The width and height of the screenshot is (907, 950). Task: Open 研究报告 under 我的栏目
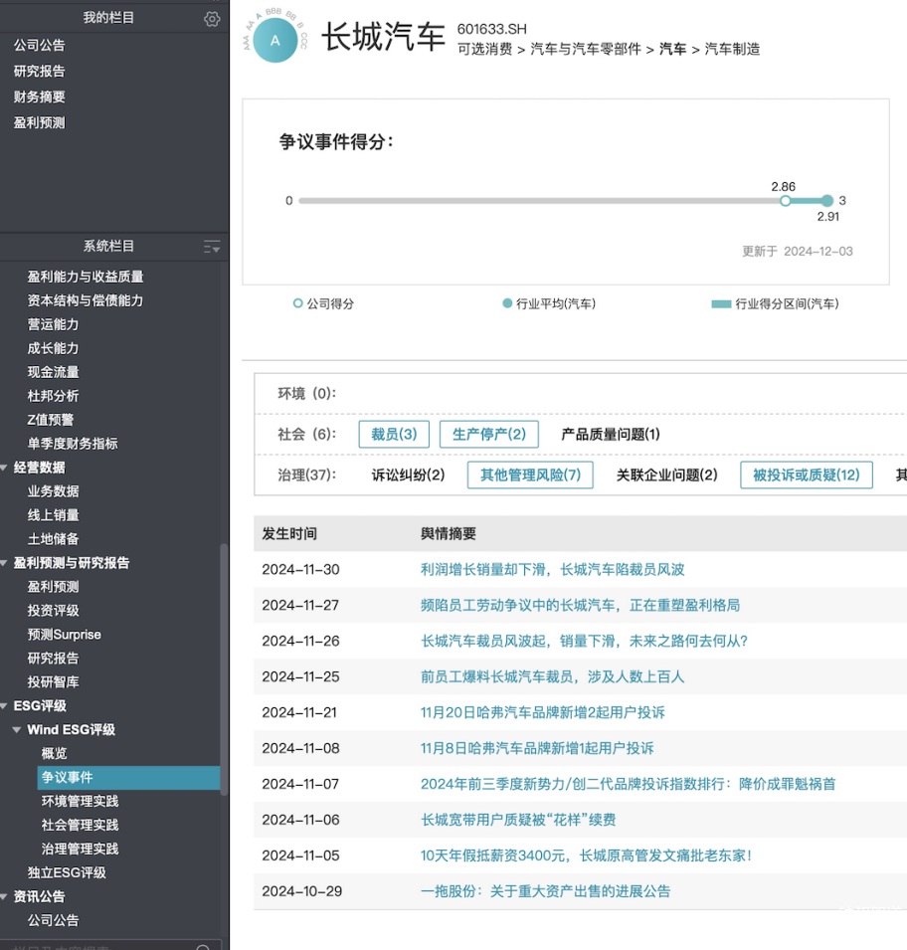pos(40,71)
